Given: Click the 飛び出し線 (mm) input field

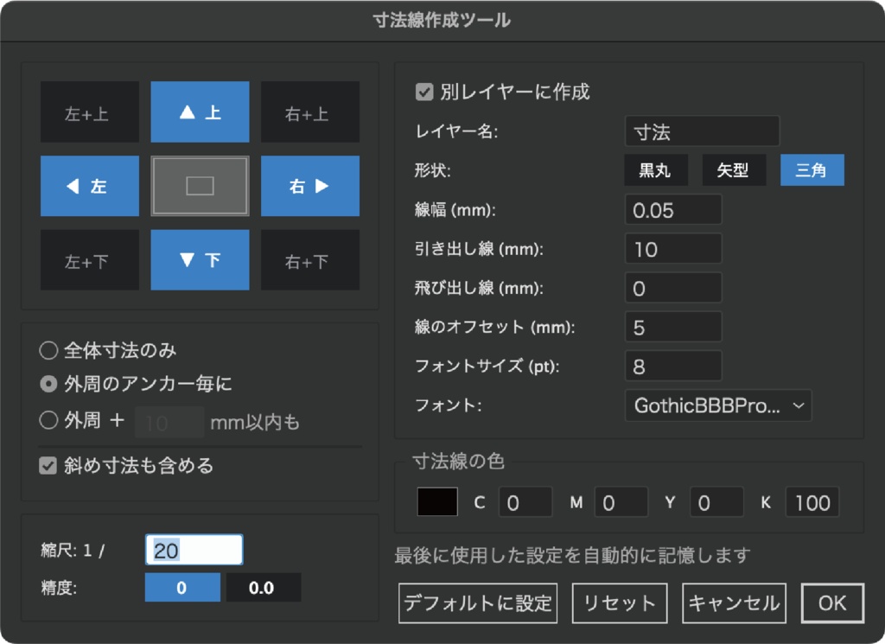Looking at the screenshot, I should click(x=673, y=287).
